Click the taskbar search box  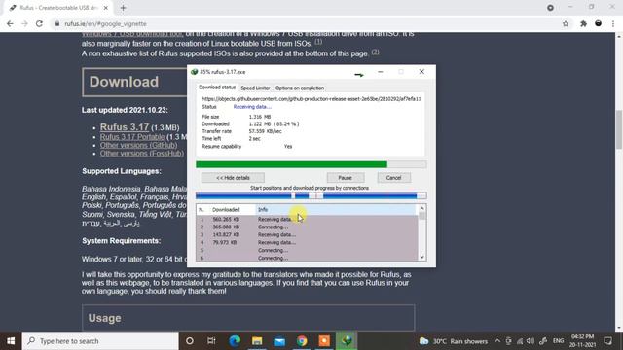coord(100,341)
